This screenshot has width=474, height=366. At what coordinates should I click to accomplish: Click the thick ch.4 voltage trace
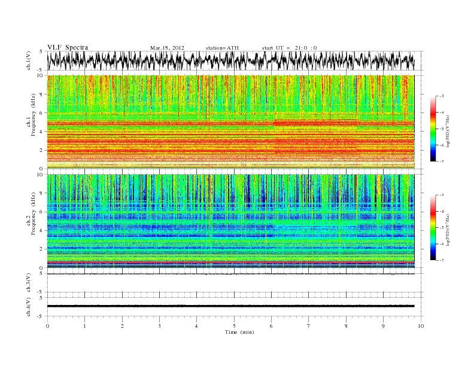230,306
